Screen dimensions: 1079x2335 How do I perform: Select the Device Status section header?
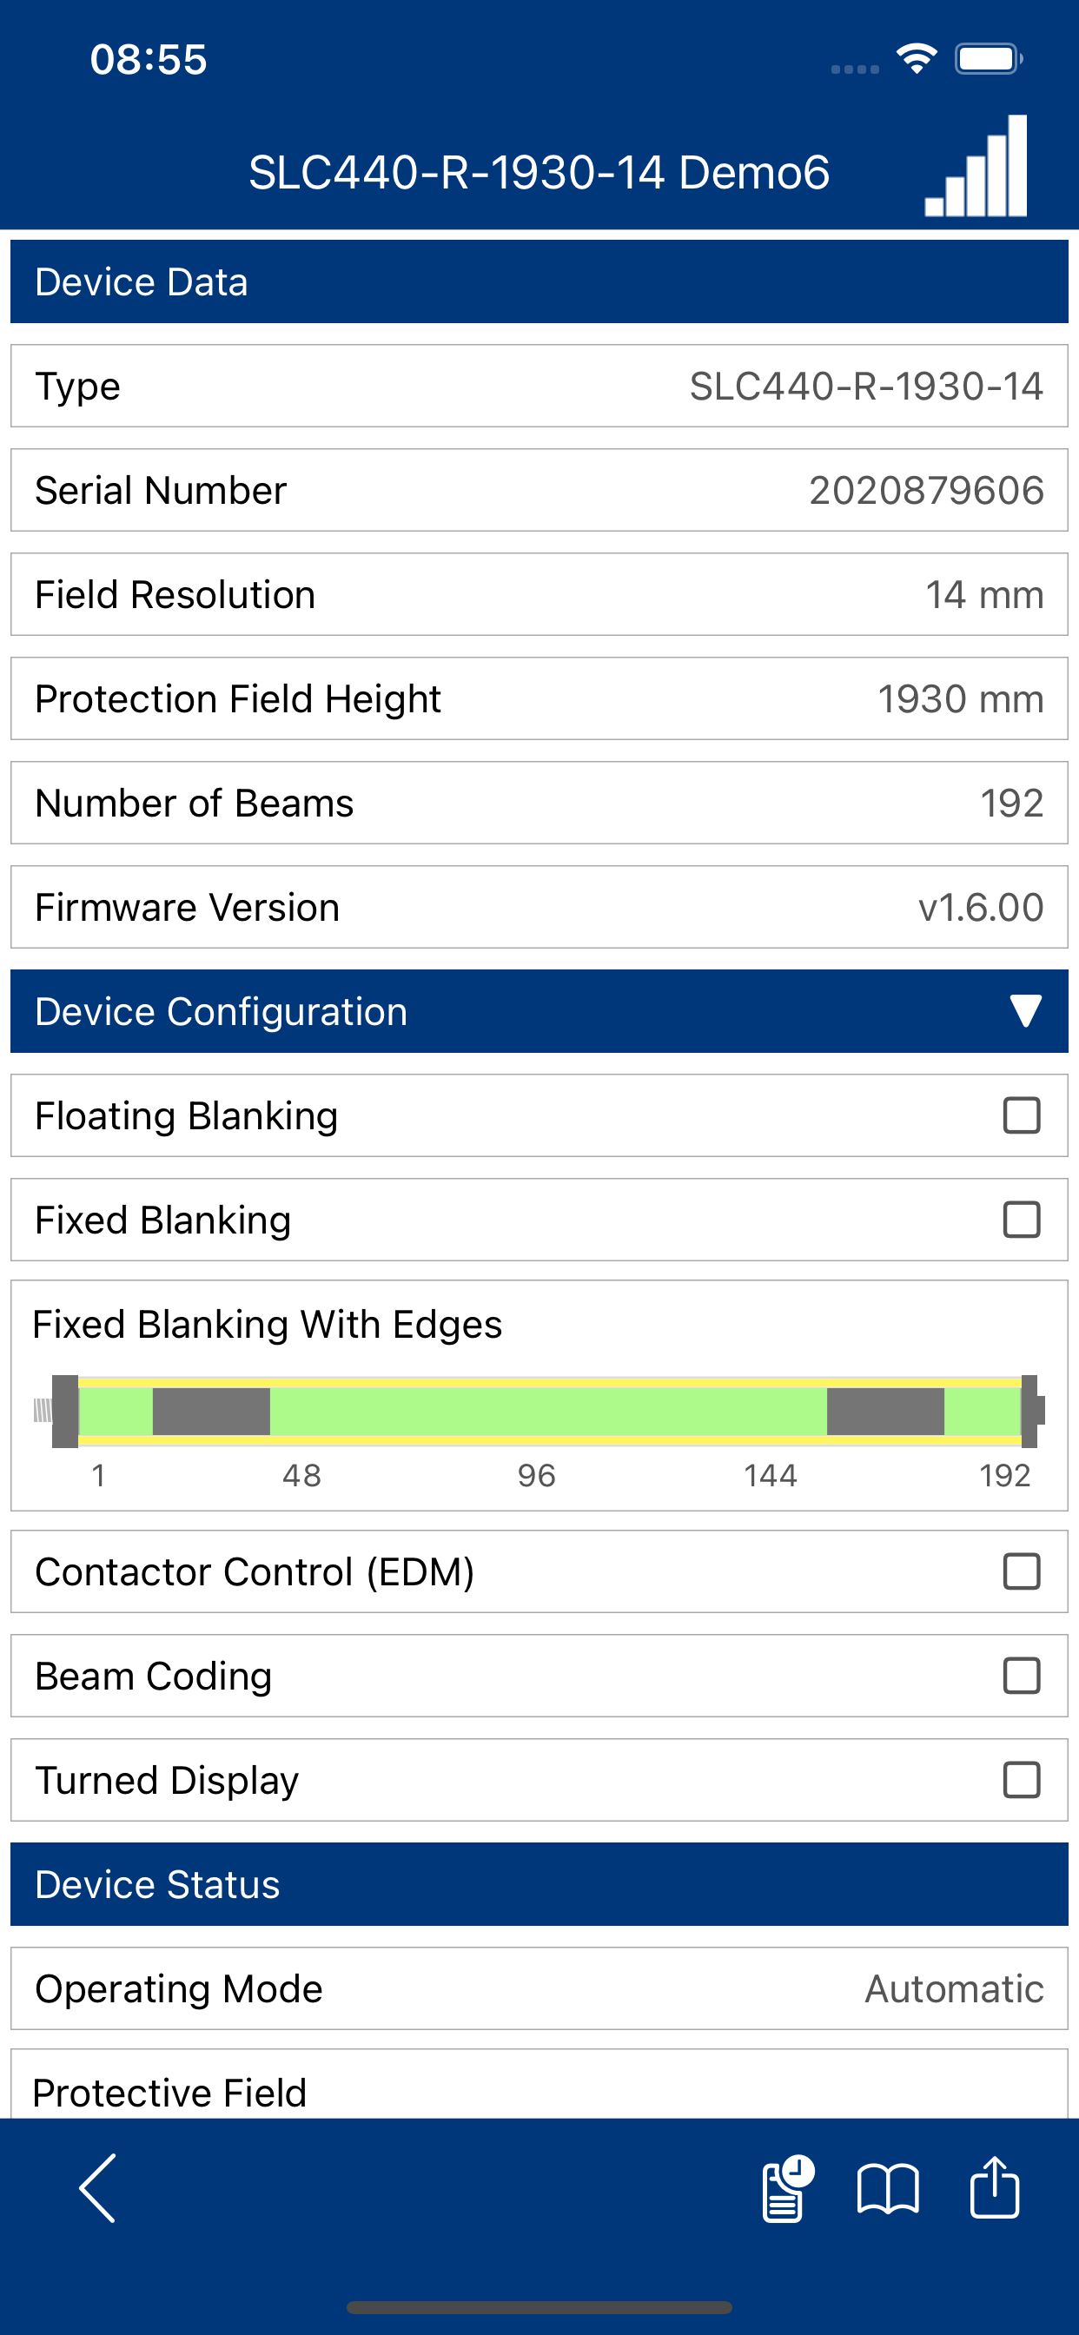click(x=539, y=1884)
